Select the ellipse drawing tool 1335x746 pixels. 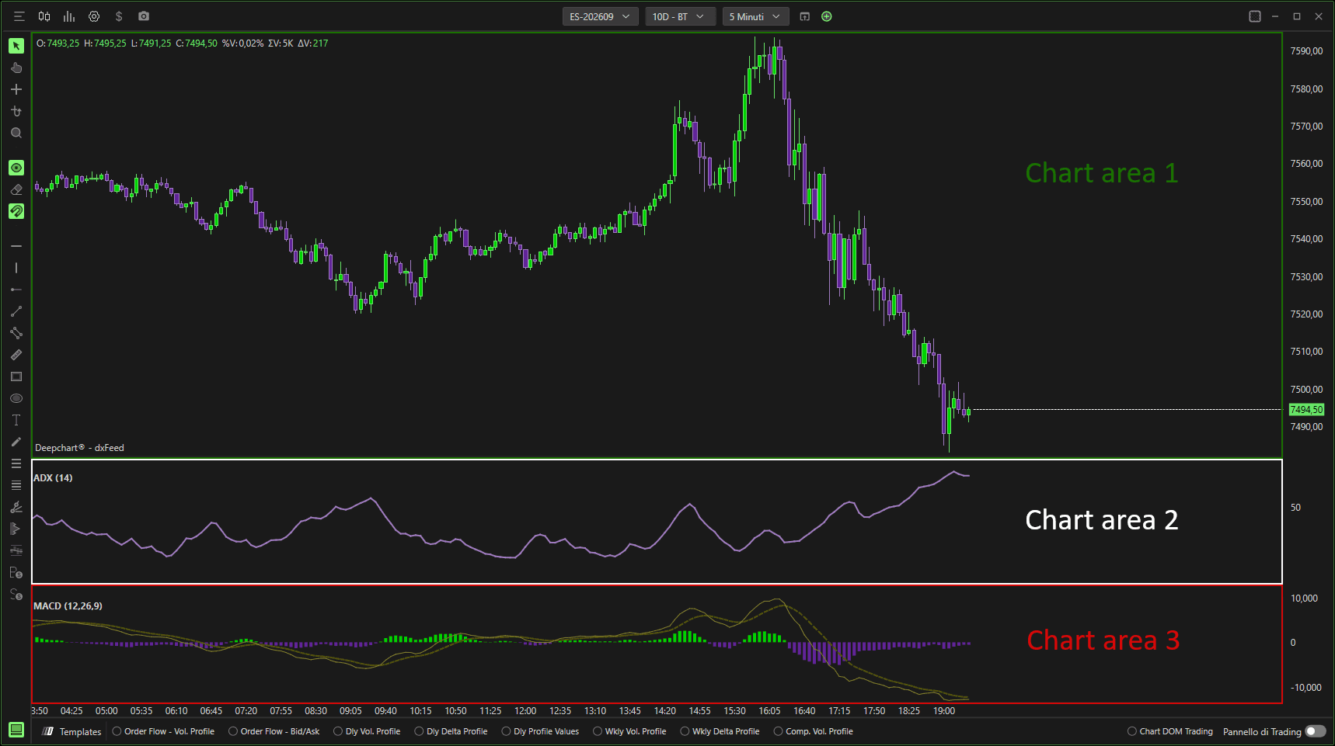click(16, 398)
